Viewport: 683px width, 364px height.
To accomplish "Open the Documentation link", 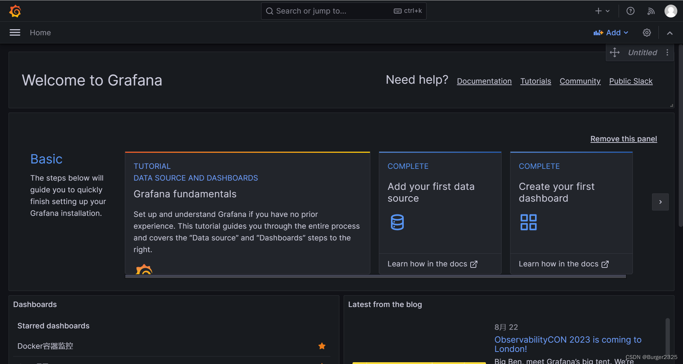I will 484,81.
